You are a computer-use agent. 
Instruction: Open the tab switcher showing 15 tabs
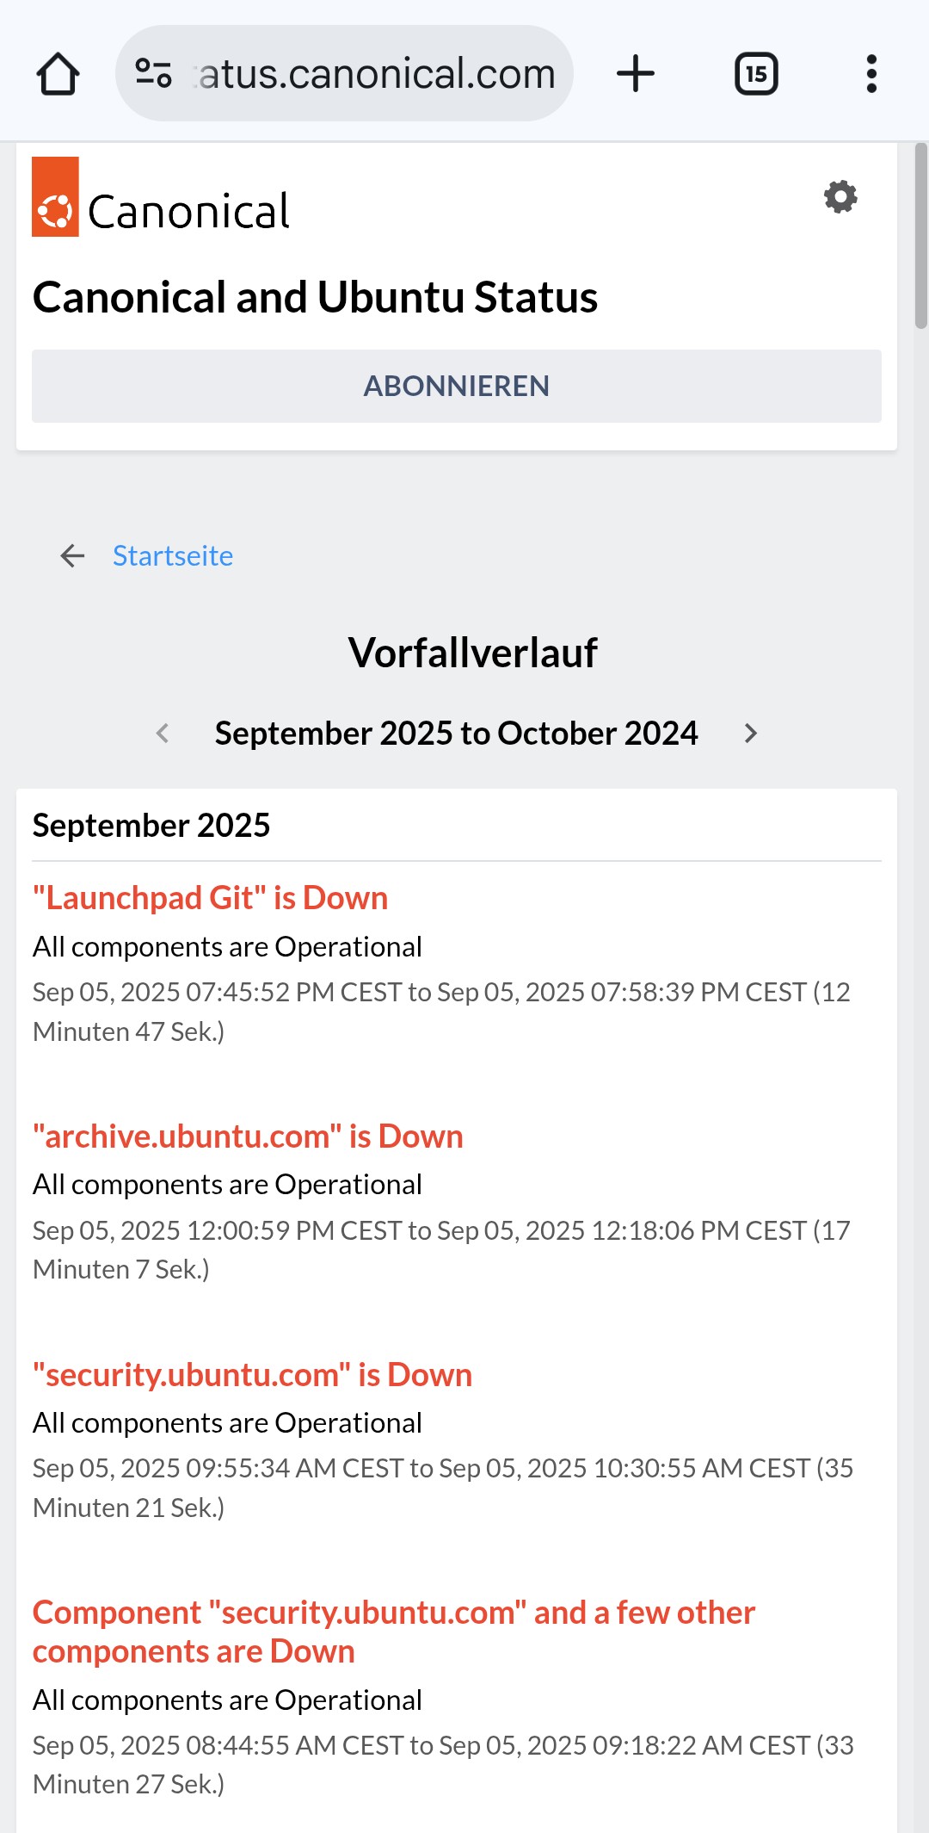point(756,74)
